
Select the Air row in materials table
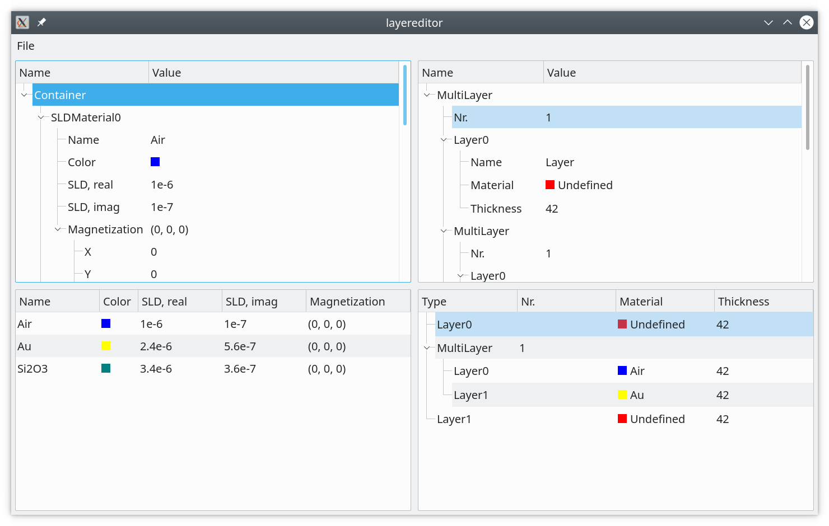coord(213,323)
